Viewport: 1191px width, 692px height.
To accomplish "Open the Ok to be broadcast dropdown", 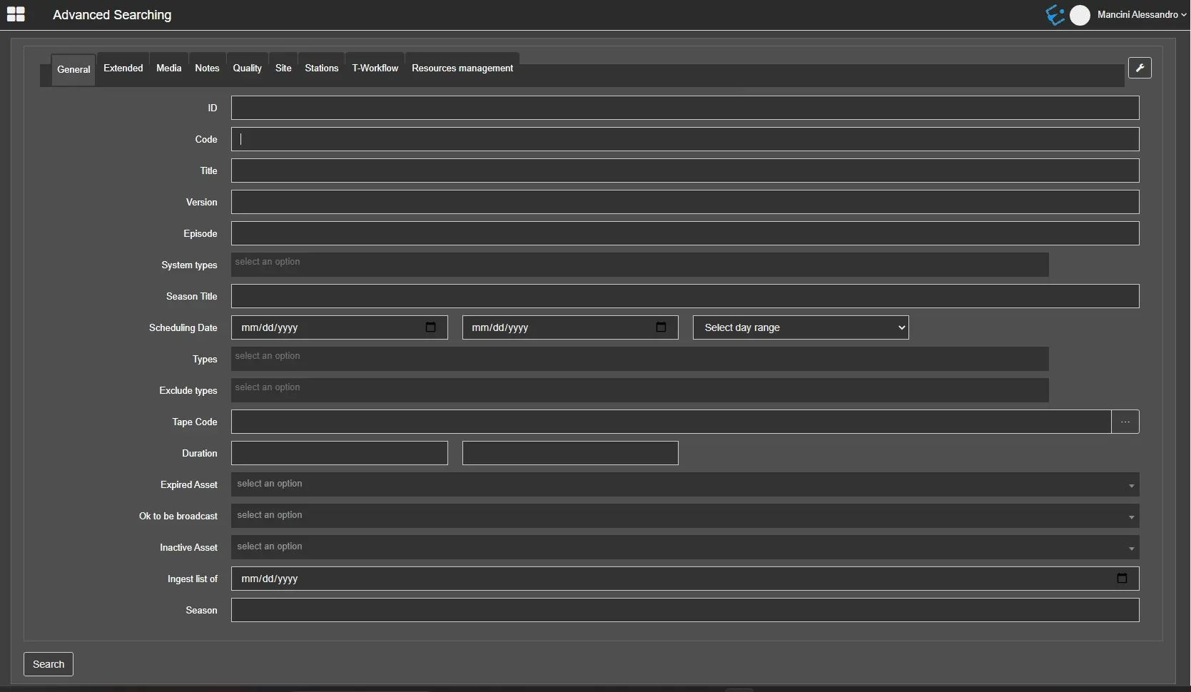I will (x=684, y=516).
